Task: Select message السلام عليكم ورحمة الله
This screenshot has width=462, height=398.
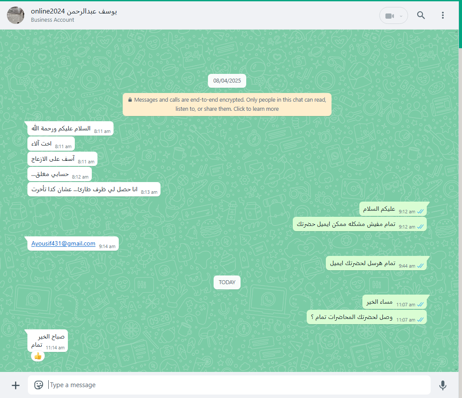Action: pos(70,129)
